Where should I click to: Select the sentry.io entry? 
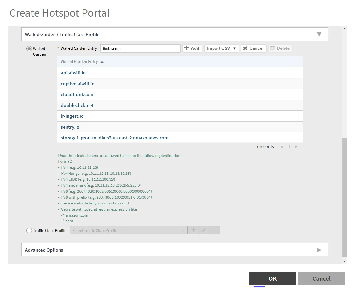click(x=180, y=127)
